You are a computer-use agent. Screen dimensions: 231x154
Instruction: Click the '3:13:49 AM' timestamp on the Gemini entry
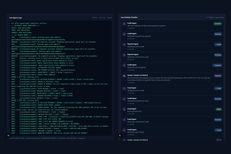tap(131, 83)
